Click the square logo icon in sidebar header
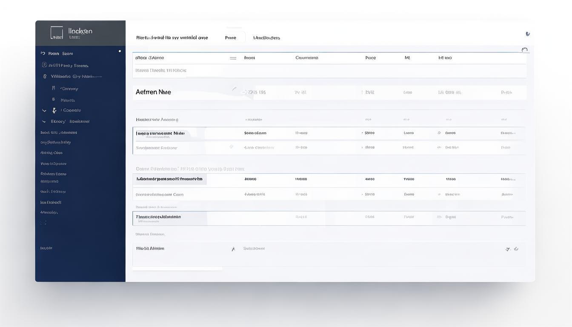Viewport: 572px width, 327px height. pyautogui.click(x=57, y=33)
